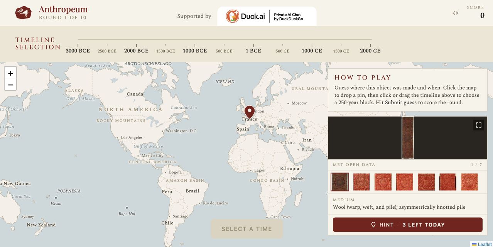Click the Washington, D.C. map label
This screenshot has height=247, width=493.
point(181,131)
